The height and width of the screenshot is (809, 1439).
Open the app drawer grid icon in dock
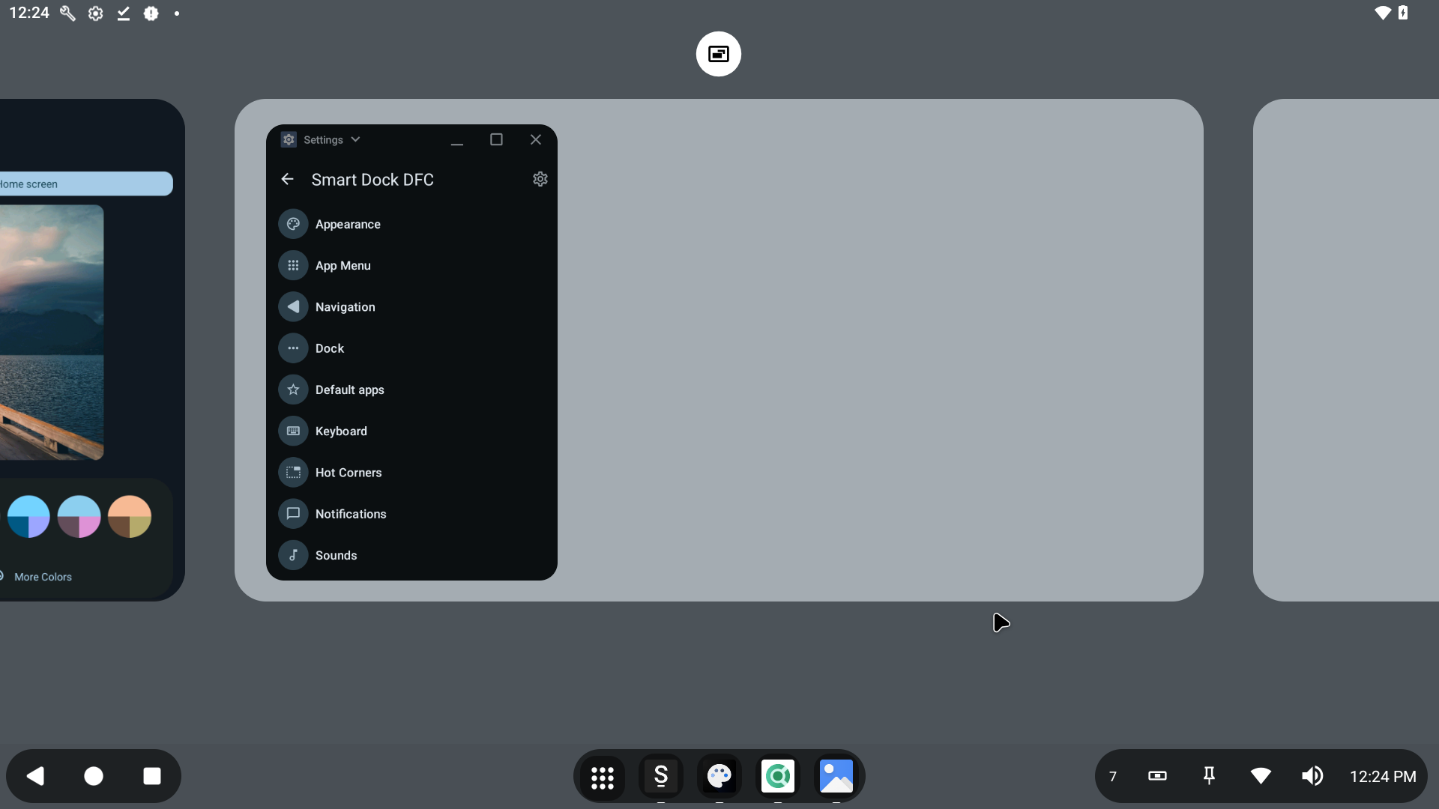pyautogui.click(x=602, y=777)
